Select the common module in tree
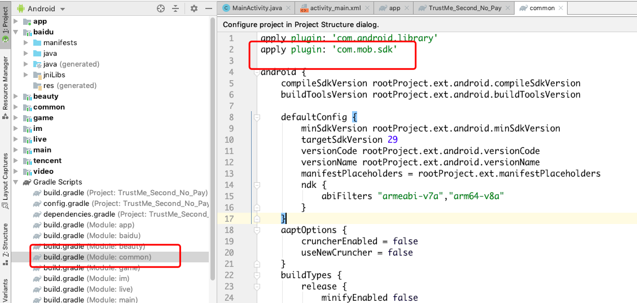The width and height of the screenshot is (637, 303). 49,107
